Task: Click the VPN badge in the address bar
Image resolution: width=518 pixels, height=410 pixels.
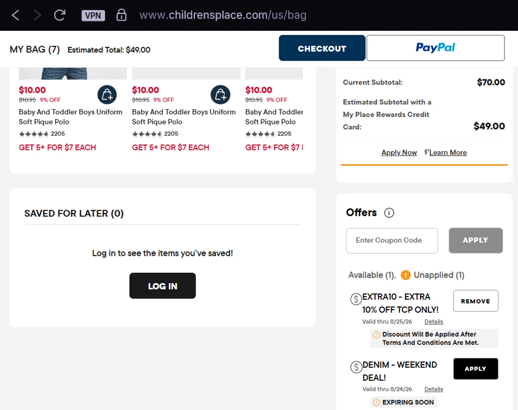Action: (93, 16)
